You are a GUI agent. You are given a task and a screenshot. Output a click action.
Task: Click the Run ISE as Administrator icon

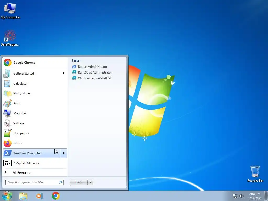[x=74, y=72]
